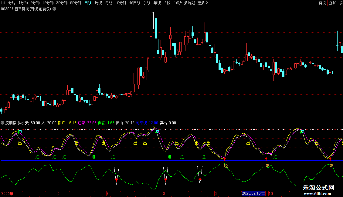The width and height of the screenshot is (343, 197).
Task: Click the 叠加 overlay button
Action: pyautogui.click(x=332, y=3)
